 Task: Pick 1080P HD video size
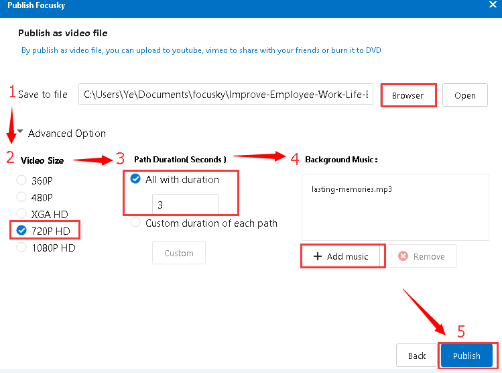pos(21,247)
